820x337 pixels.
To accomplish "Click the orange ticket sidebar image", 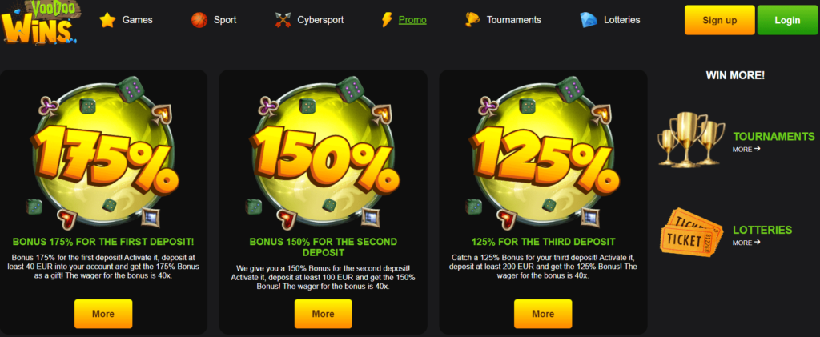I will (691, 231).
